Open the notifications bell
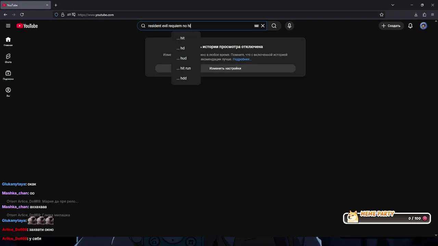The image size is (438, 246). click(x=410, y=26)
